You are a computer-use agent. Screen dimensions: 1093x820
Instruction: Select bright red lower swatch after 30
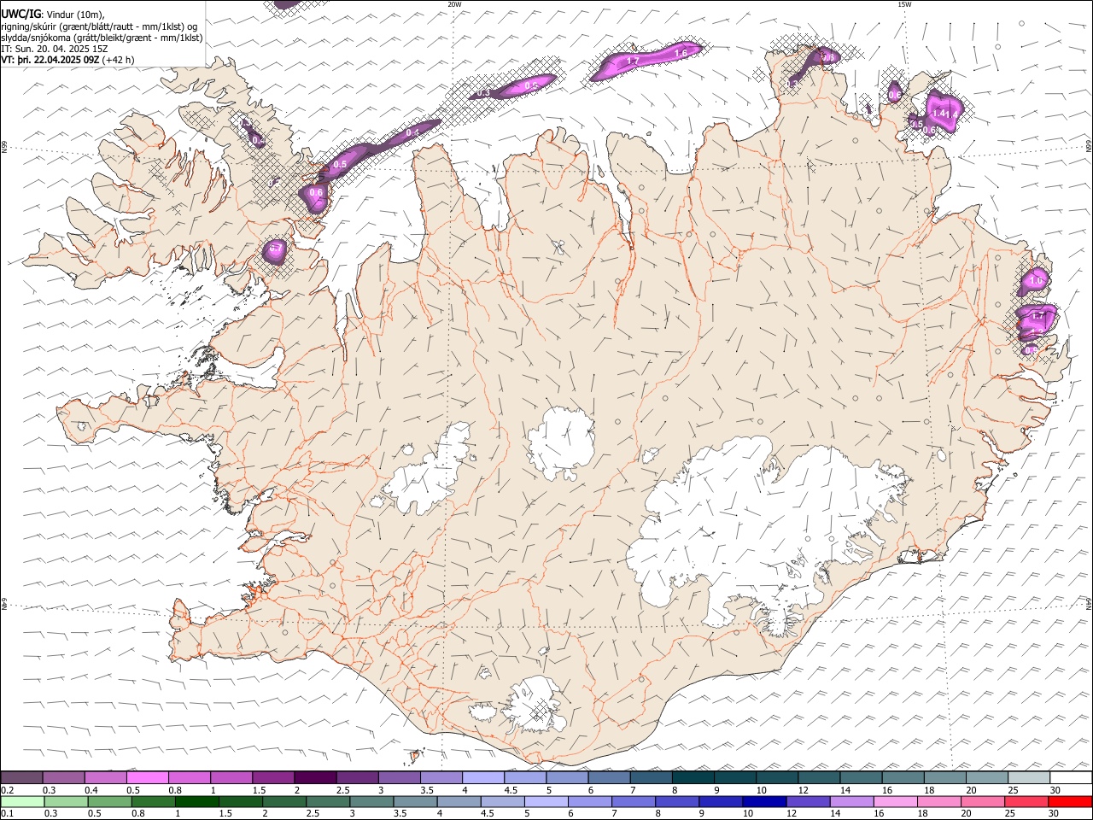[x=1069, y=801]
